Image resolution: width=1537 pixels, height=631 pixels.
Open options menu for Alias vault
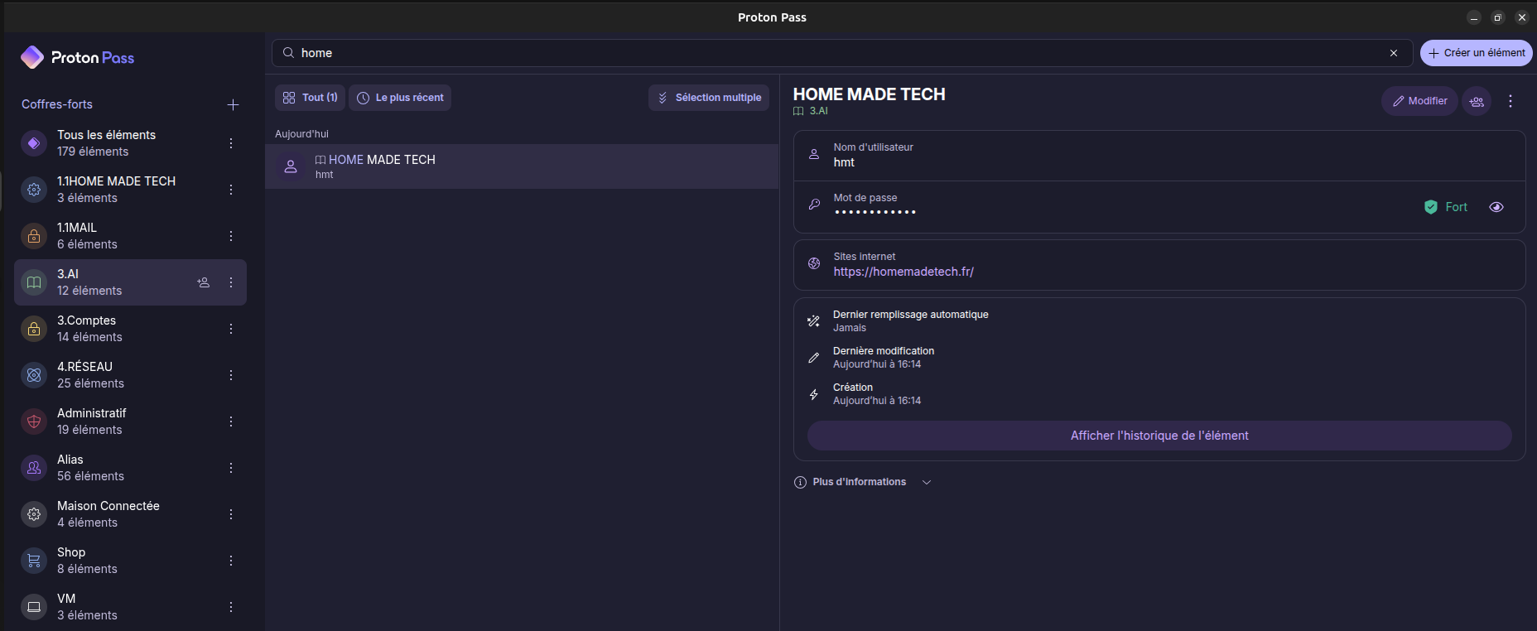coord(231,468)
